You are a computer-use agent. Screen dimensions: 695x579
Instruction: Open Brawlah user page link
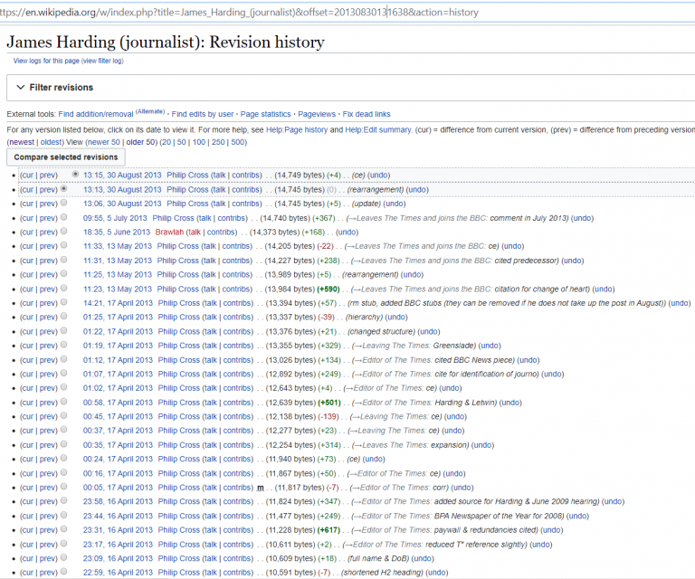169,233
